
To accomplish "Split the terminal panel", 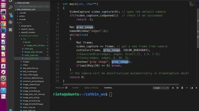I will 178,88.
